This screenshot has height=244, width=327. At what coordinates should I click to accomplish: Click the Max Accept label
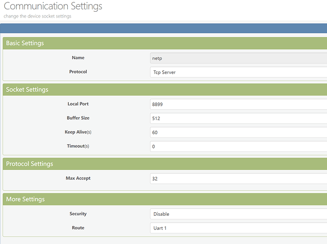pyautogui.click(x=78, y=178)
